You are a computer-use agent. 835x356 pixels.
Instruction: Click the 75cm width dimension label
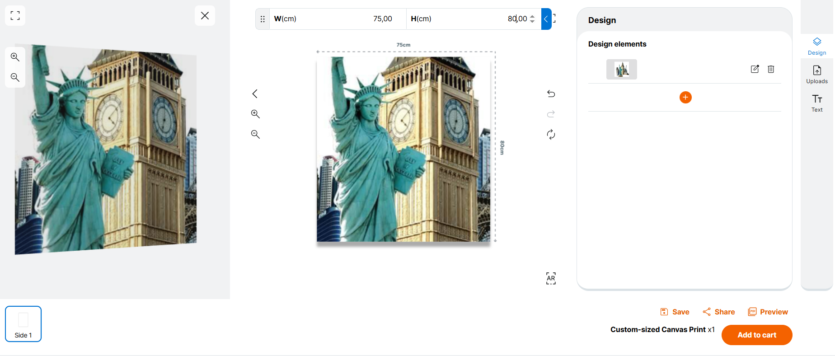(x=403, y=45)
